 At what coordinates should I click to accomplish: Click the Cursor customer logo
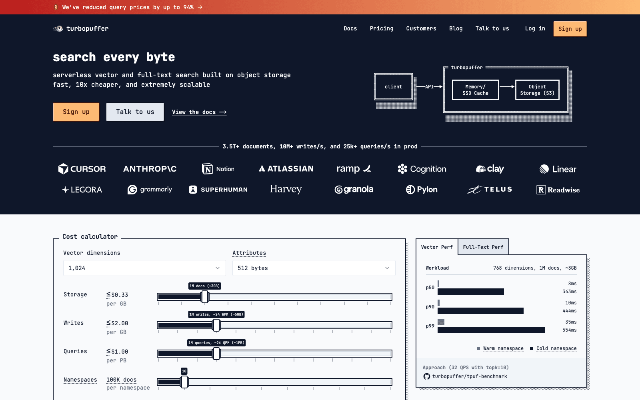[x=82, y=169]
